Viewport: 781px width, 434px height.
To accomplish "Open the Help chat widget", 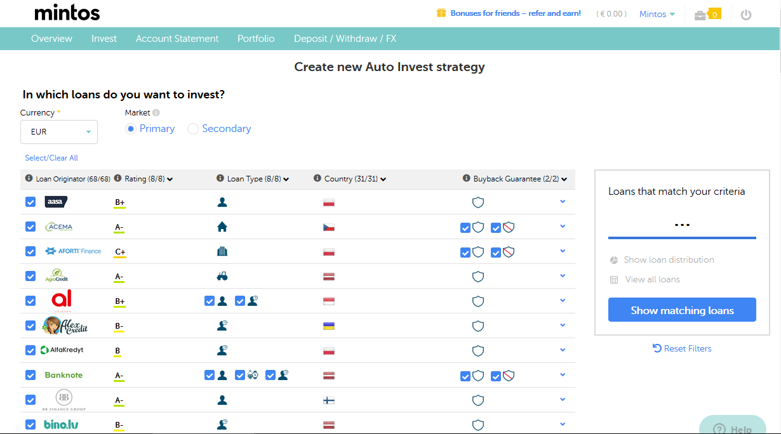I will (733, 425).
